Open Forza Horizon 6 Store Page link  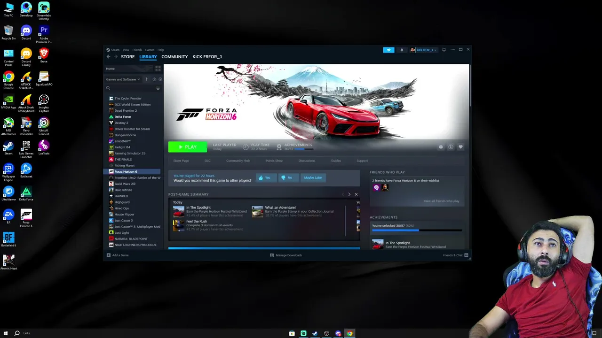coord(181,161)
